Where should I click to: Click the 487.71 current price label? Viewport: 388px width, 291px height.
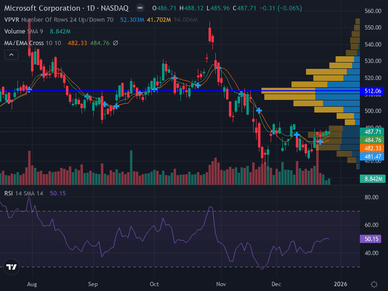(372, 131)
